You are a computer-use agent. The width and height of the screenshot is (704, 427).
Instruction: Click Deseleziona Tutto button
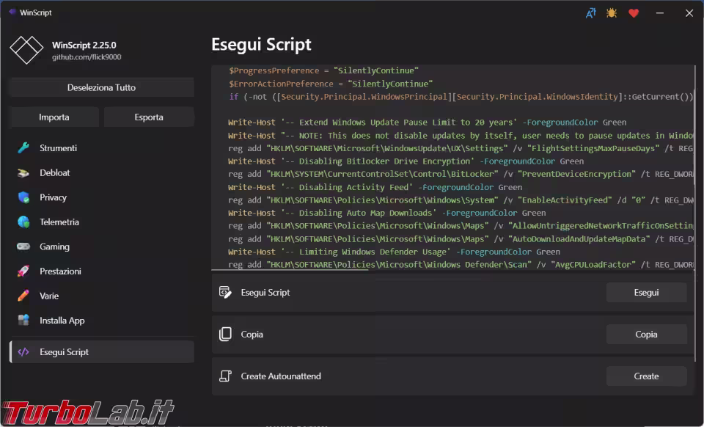[x=101, y=87]
